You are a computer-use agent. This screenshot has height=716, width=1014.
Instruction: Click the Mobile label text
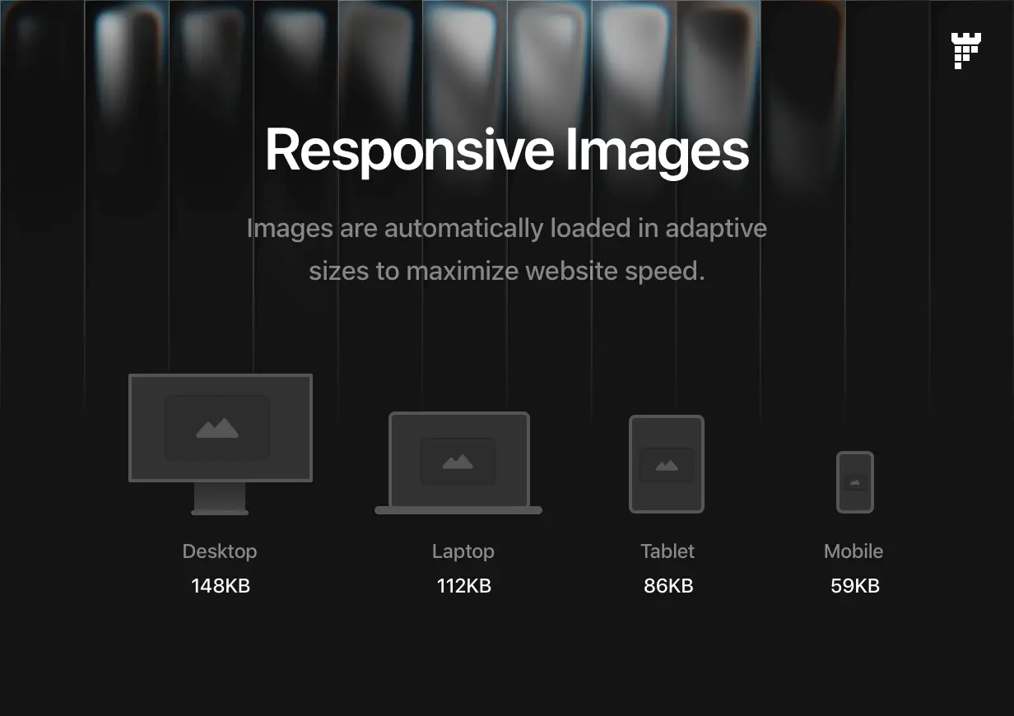[x=854, y=551]
